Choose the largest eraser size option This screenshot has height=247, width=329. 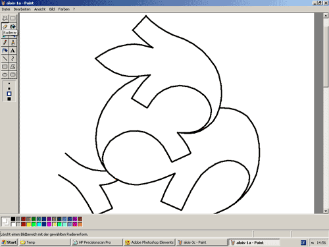point(9,99)
